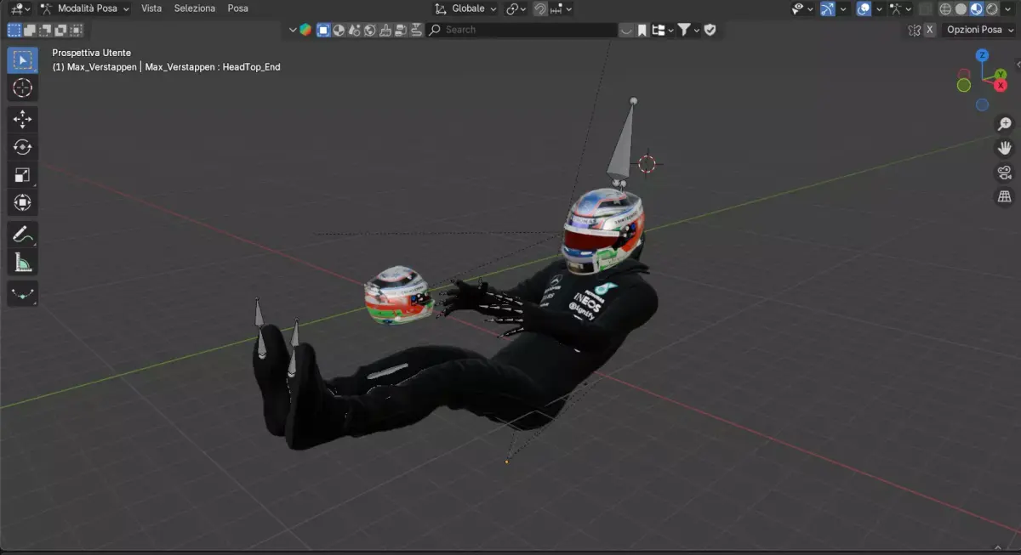Switch to wireframe shading mode

[945, 8]
